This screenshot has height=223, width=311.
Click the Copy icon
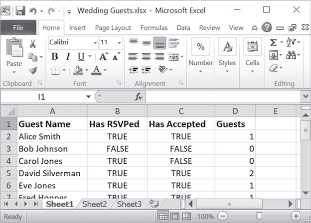pyautogui.click(x=32, y=57)
